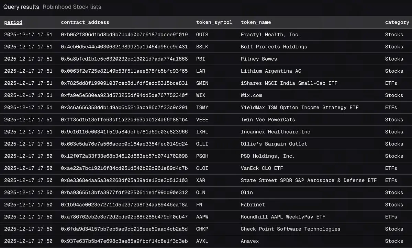The height and width of the screenshot is (248, 412).
Task: Click the token_name column header
Action: coord(256,22)
